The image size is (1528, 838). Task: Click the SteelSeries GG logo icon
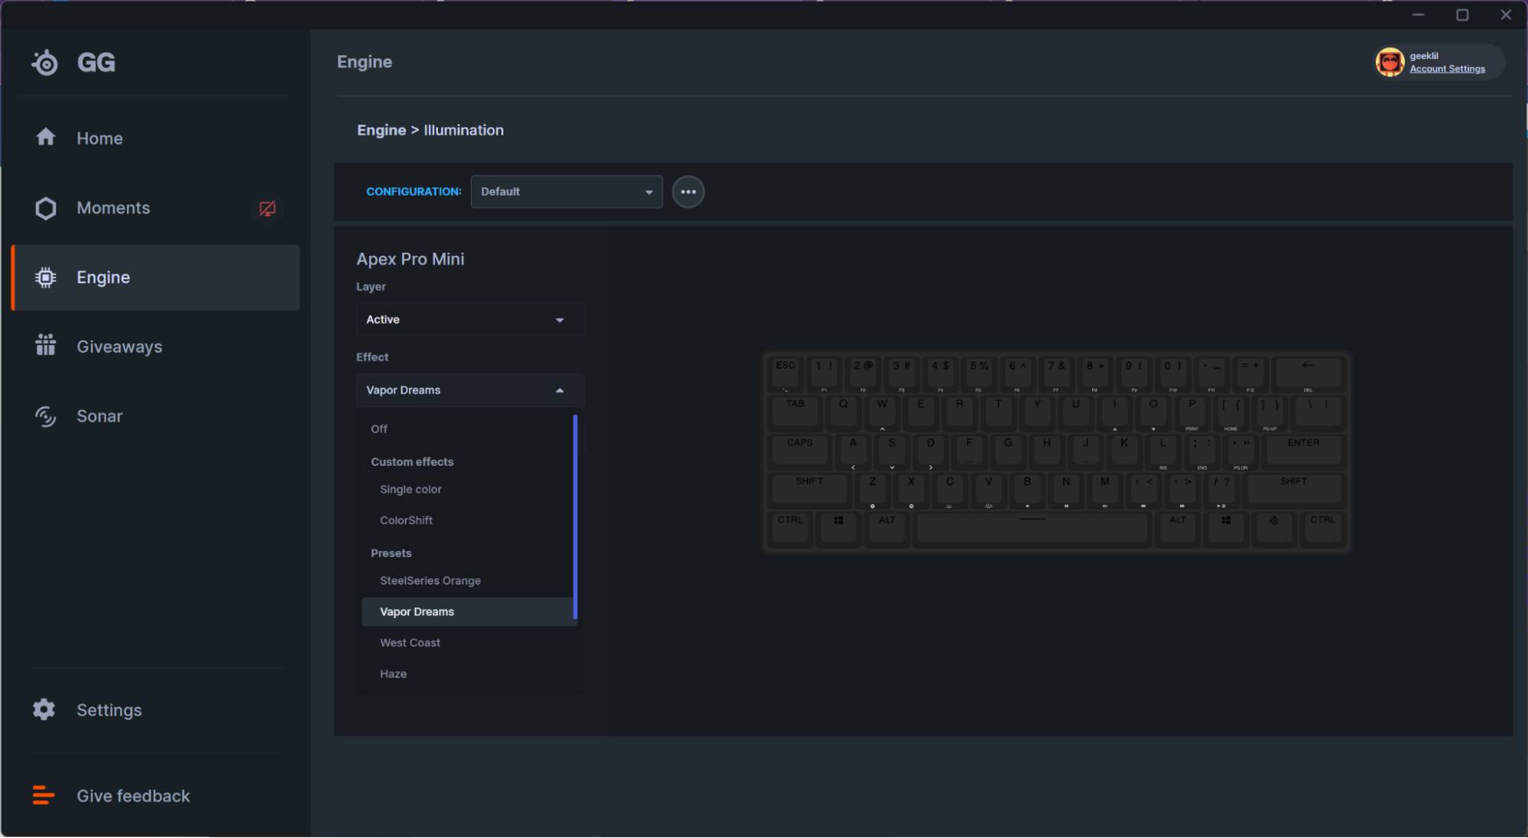click(x=45, y=63)
